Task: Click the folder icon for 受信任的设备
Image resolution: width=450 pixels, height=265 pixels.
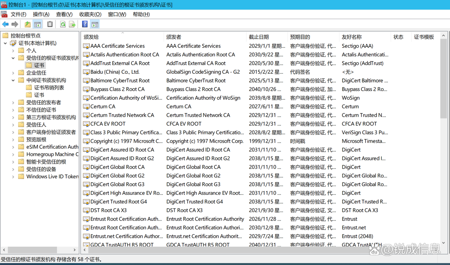Action: 21,169
